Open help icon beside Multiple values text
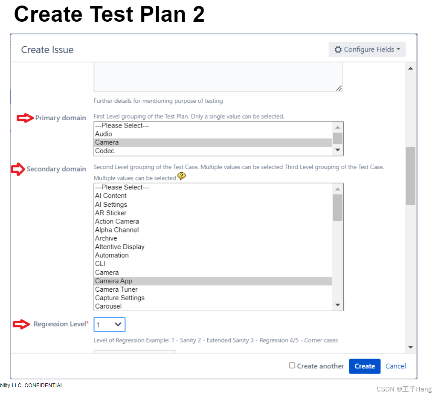438x397 pixels. (x=182, y=176)
